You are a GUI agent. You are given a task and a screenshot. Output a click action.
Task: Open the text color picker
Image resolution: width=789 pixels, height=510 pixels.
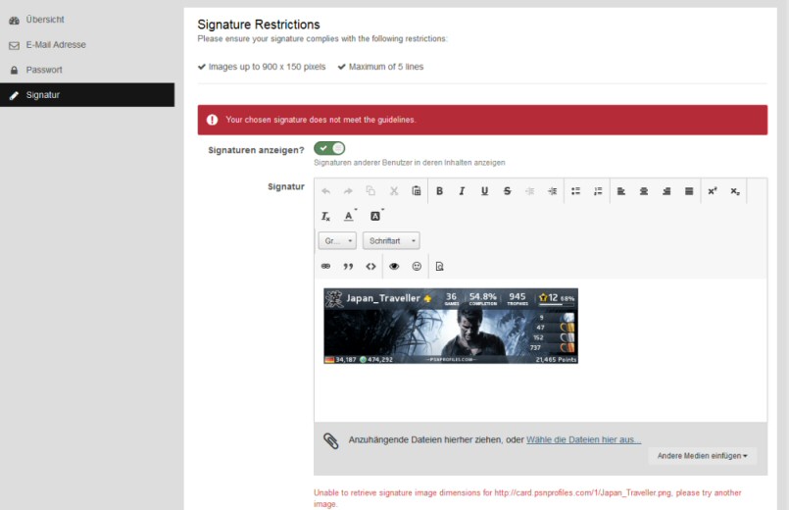coord(349,216)
